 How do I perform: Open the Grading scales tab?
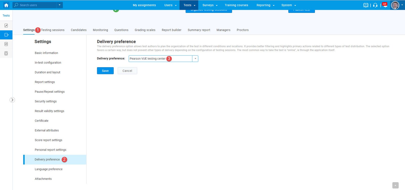tap(145, 30)
